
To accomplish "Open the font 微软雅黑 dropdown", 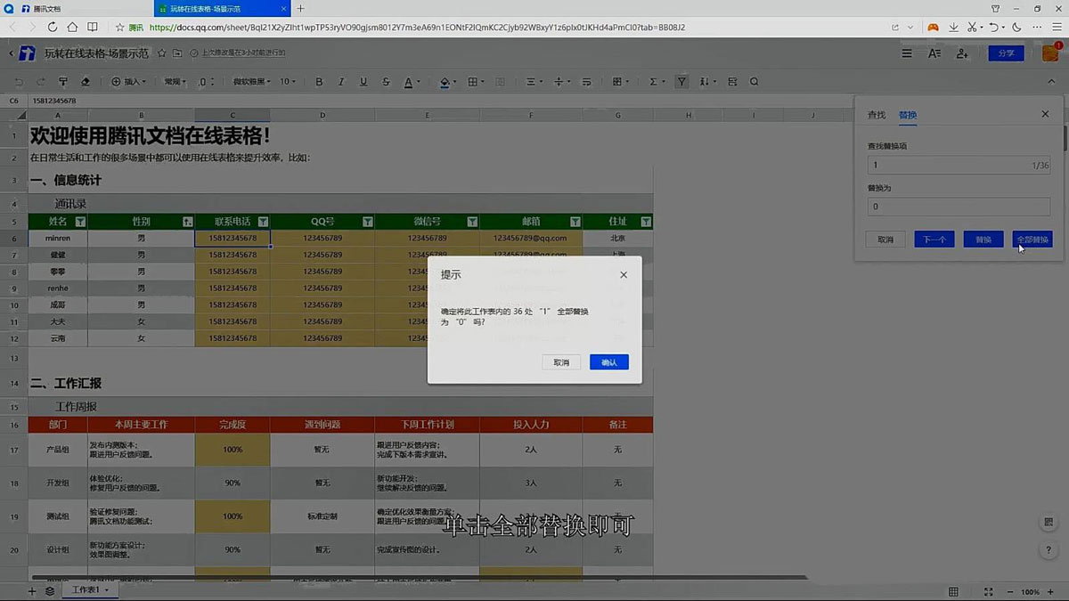I will tap(252, 82).
